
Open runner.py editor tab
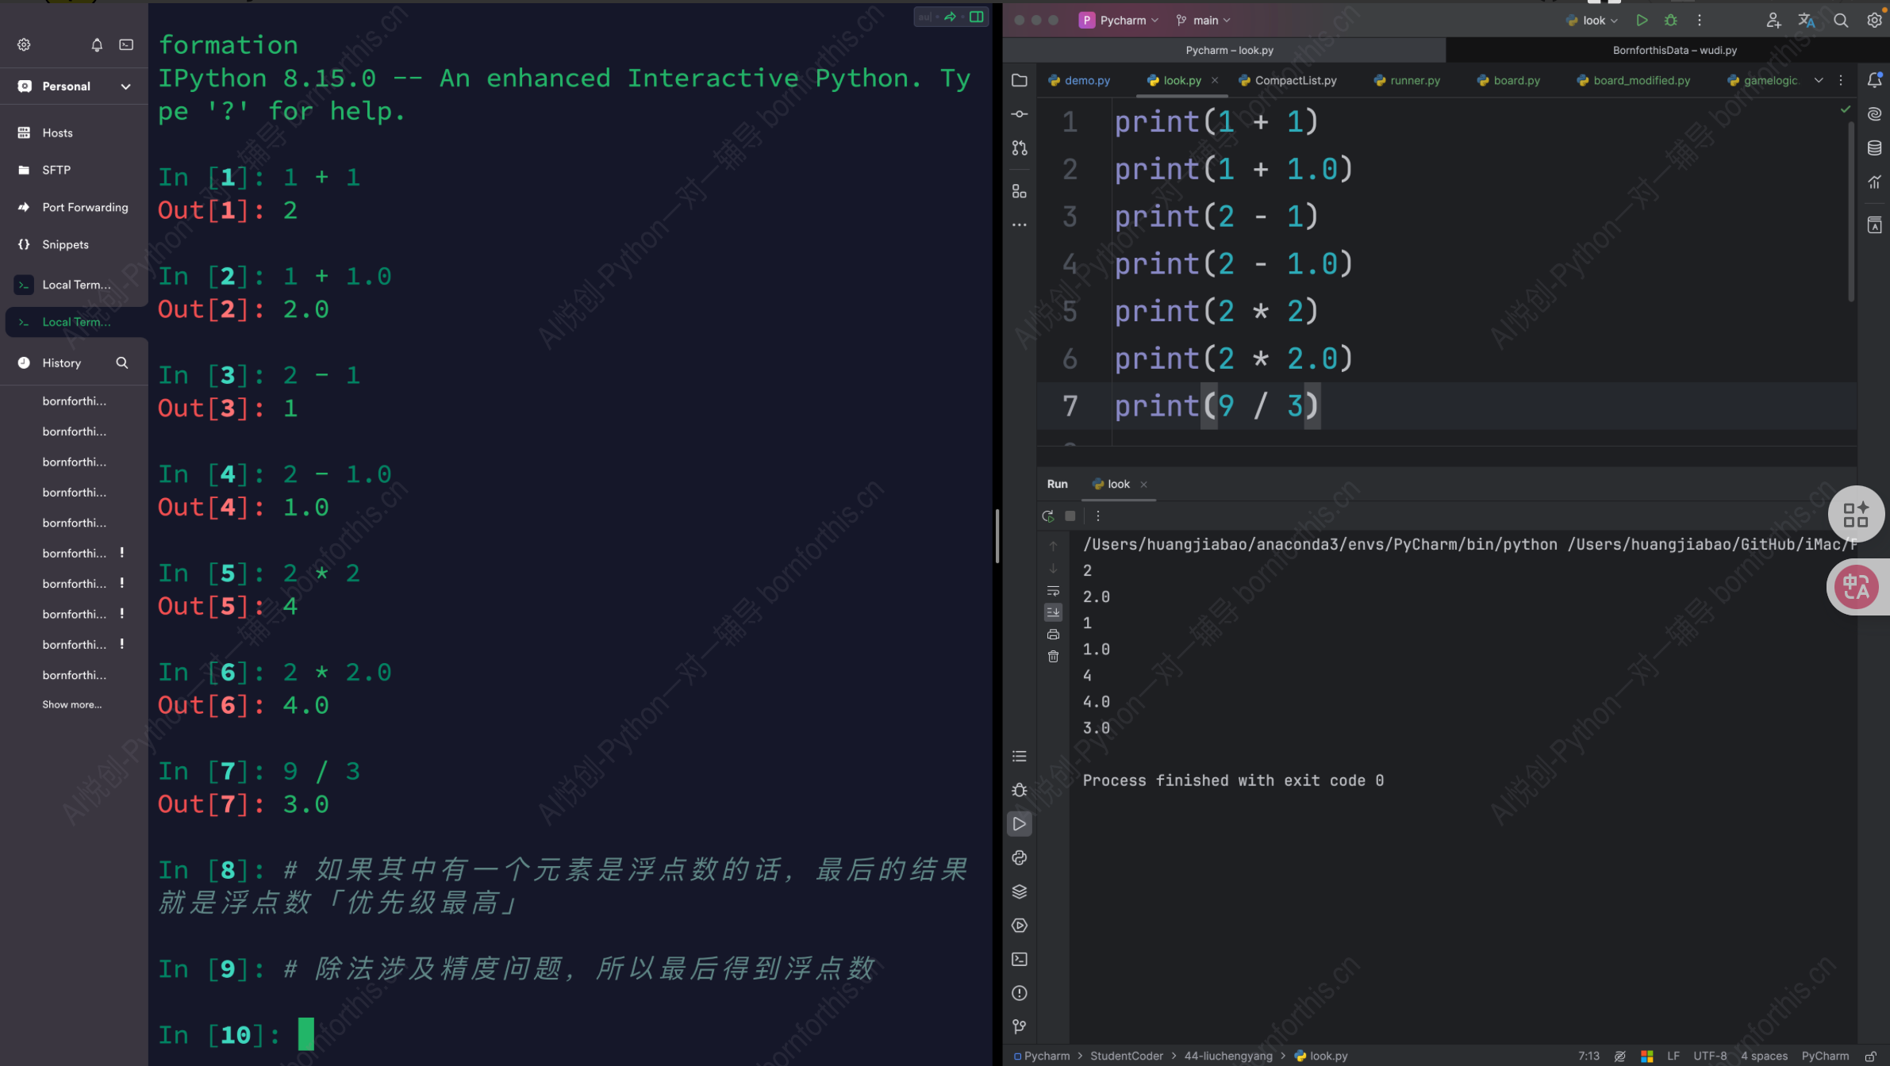click(x=1407, y=80)
